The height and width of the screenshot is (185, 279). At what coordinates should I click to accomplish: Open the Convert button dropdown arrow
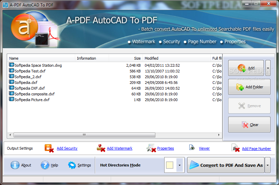click(267, 165)
